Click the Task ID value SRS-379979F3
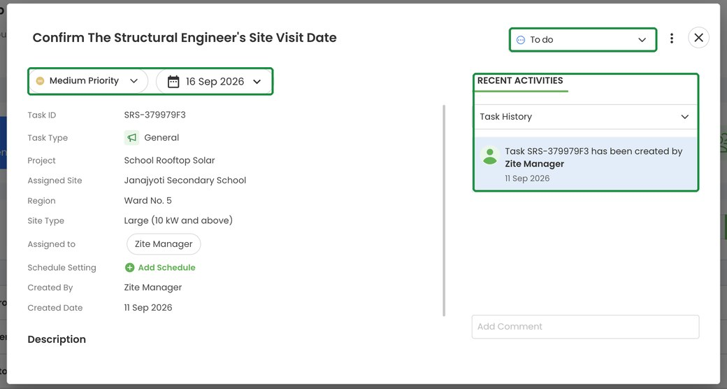Screen dimensions: 727x389 tap(155, 115)
